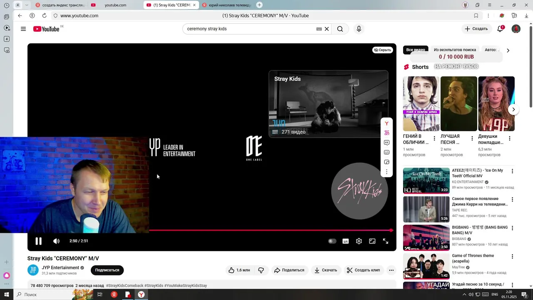The width and height of the screenshot is (533, 300).
Task: Subscribe with the Подписаться button
Action: 107,270
